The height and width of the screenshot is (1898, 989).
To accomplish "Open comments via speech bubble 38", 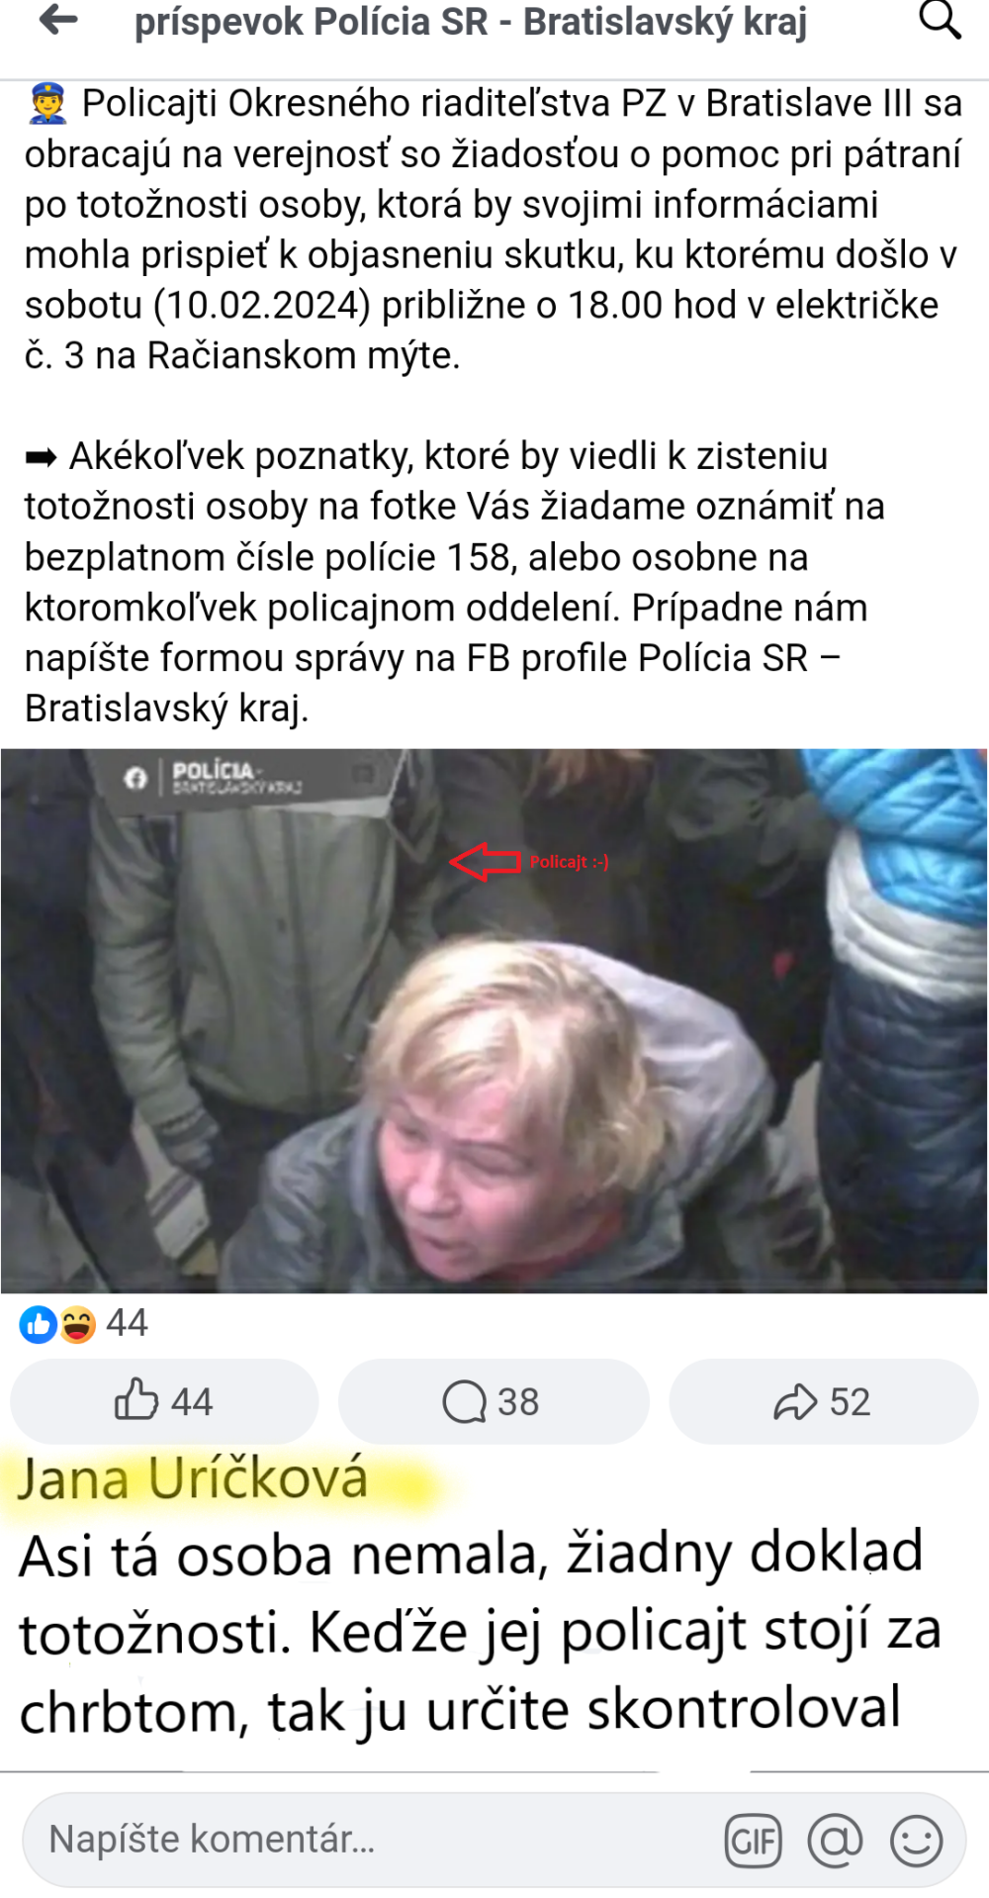I will (494, 1401).
